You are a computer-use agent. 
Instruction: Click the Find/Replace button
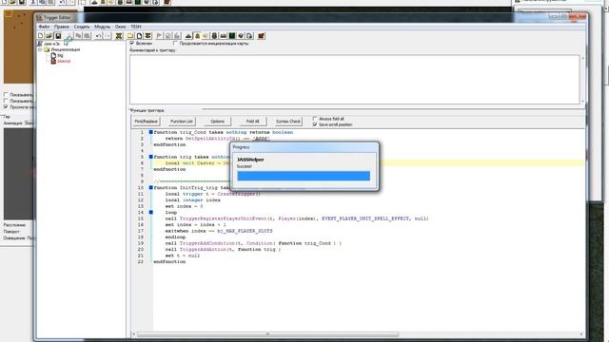146,122
